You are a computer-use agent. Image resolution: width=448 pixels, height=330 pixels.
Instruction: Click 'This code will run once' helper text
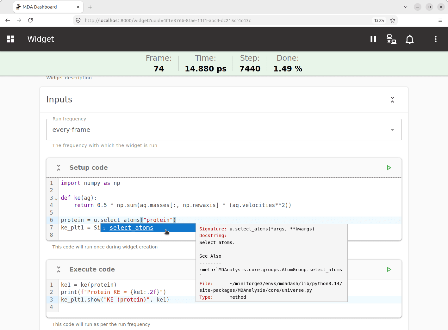(105, 247)
